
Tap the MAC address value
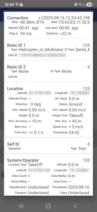coord(74,22)
